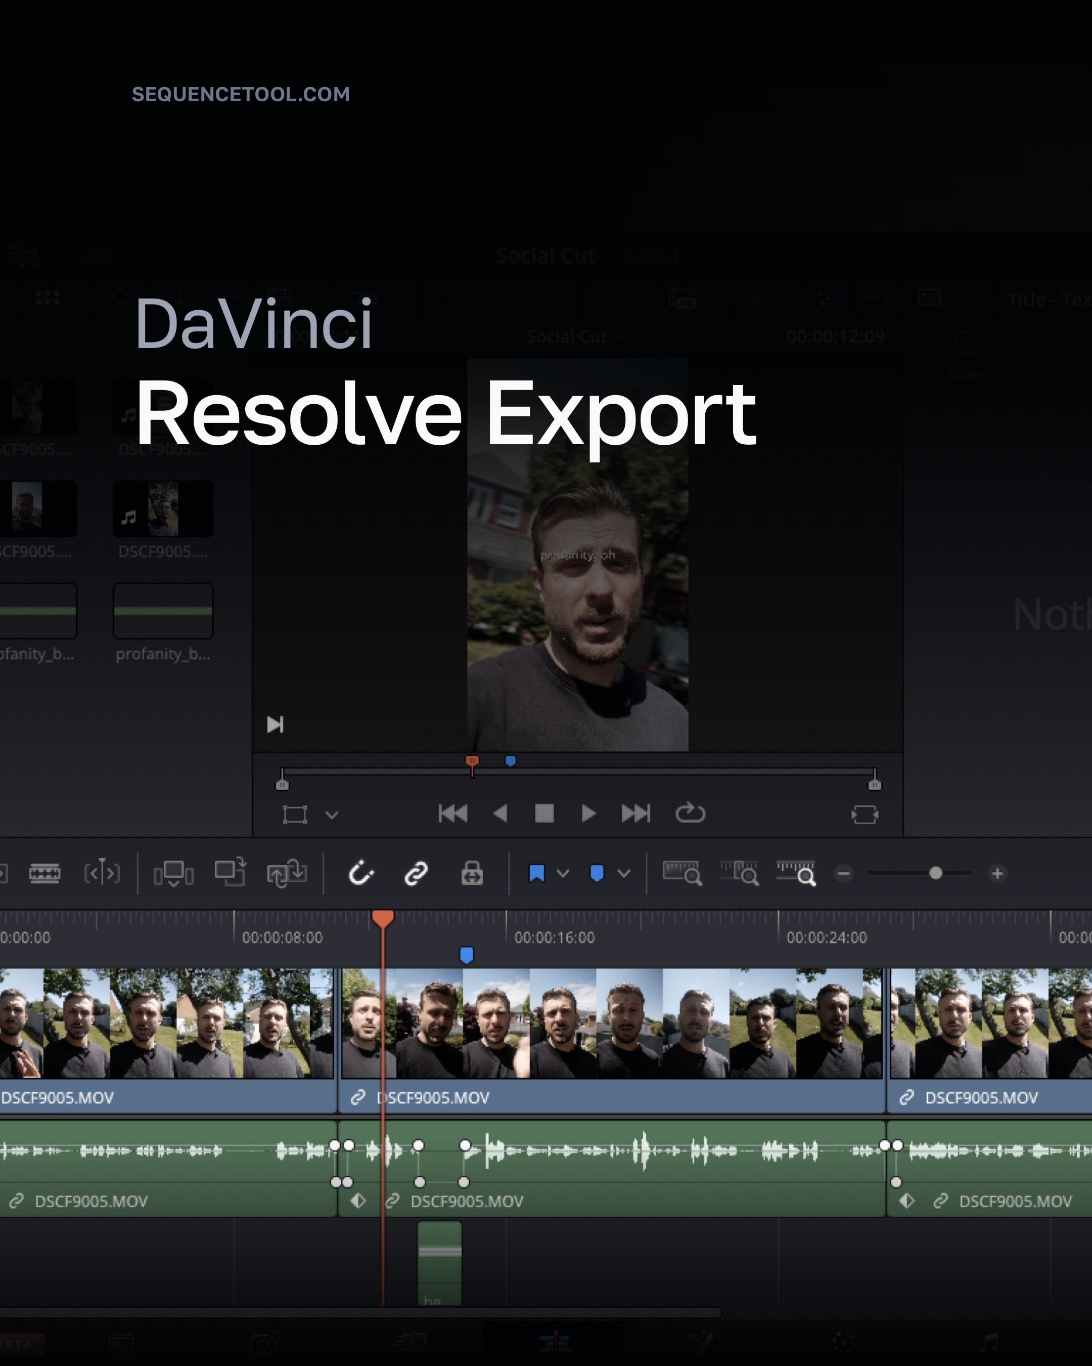This screenshot has height=1366, width=1092.
Task: Open the marker color dropdown chevron
Action: [623, 874]
